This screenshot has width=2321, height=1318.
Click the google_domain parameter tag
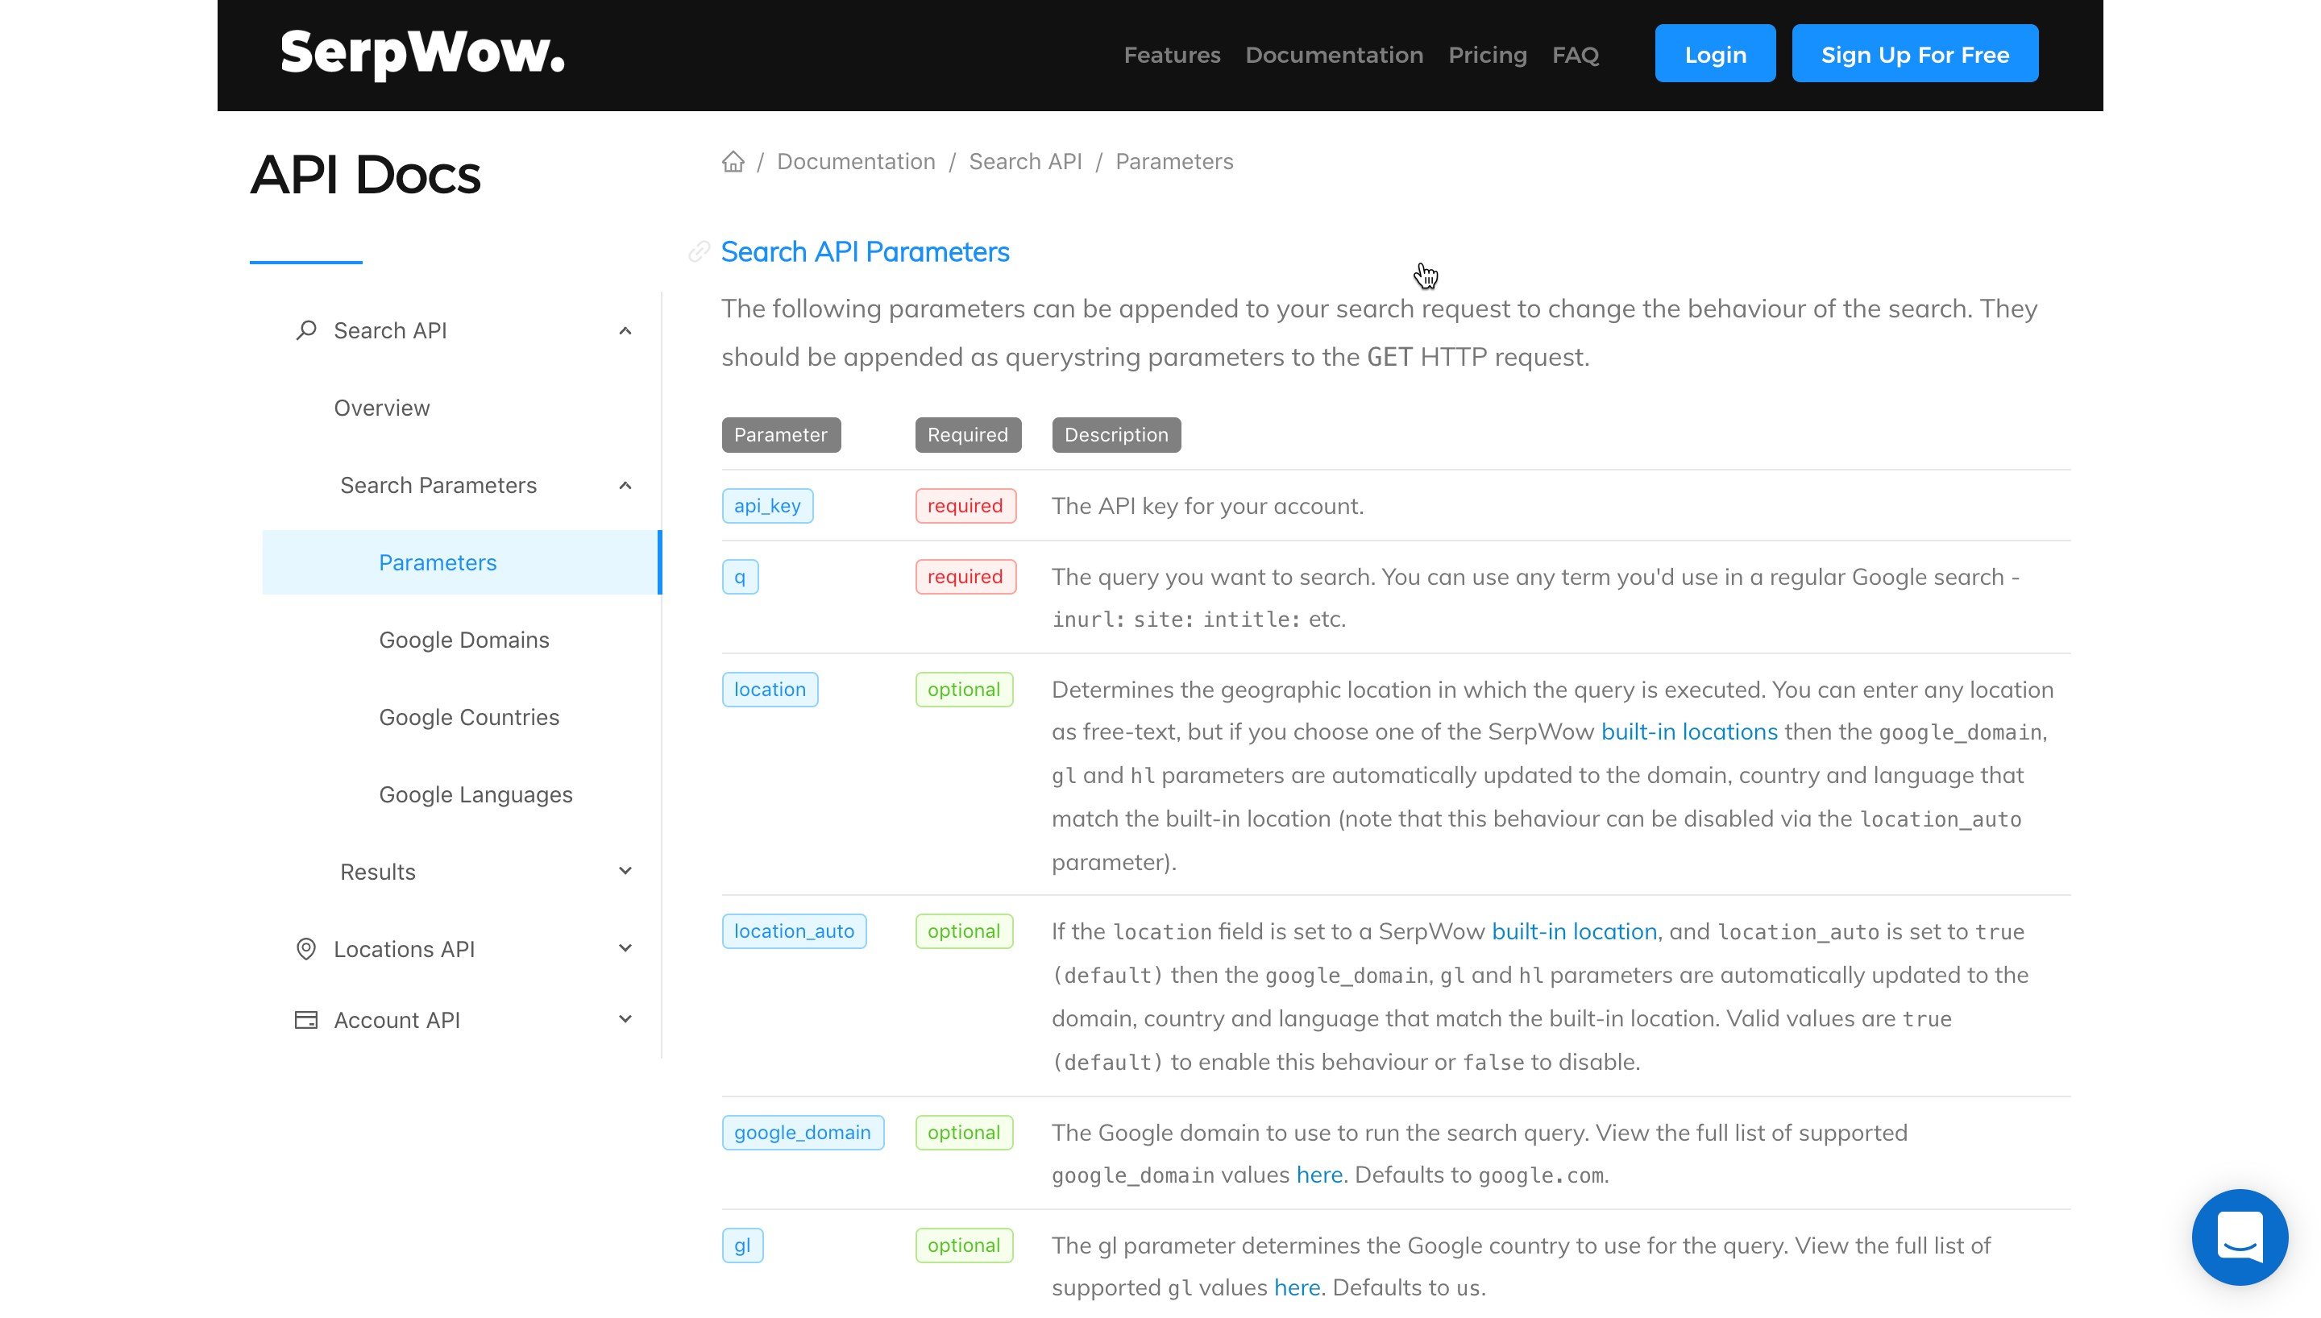[x=802, y=1133]
